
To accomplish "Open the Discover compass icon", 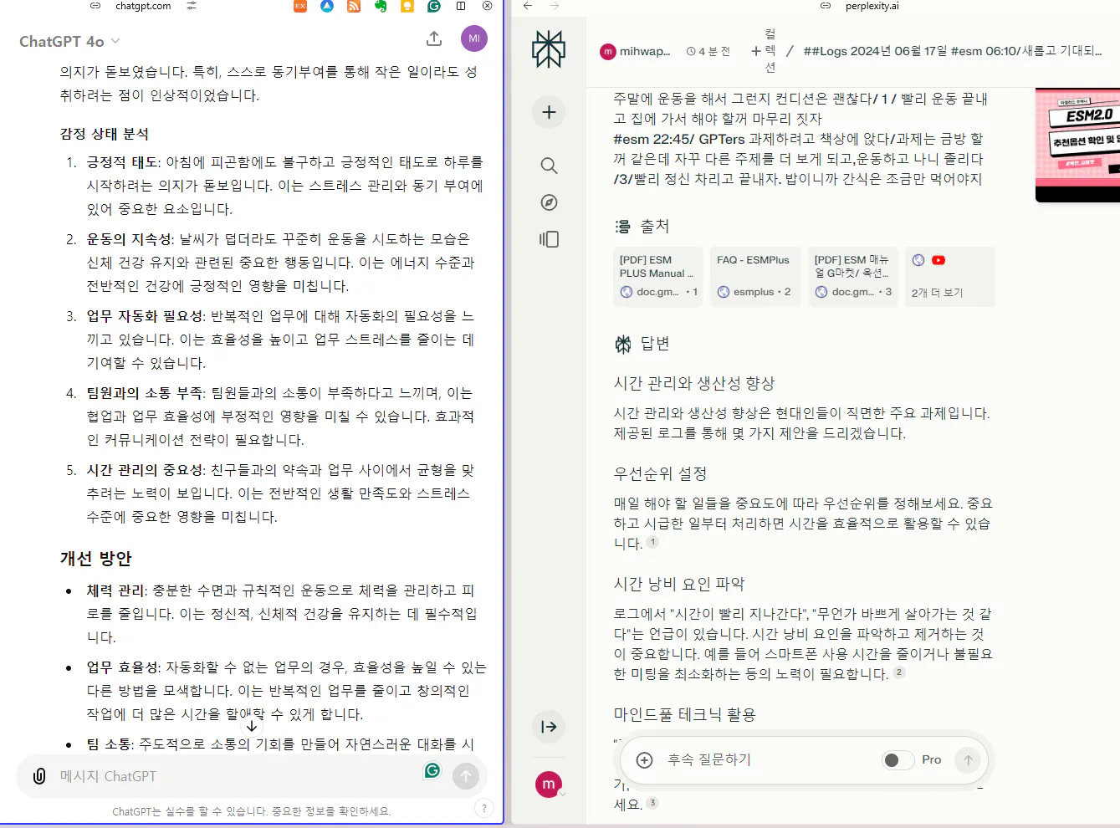I will (549, 202).
